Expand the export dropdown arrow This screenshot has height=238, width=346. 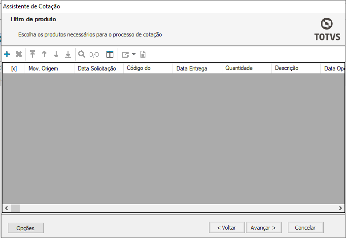point(134,54)
